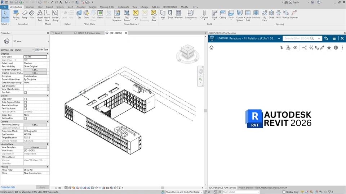Open the ENOVIA tag icon

(327, 38)
